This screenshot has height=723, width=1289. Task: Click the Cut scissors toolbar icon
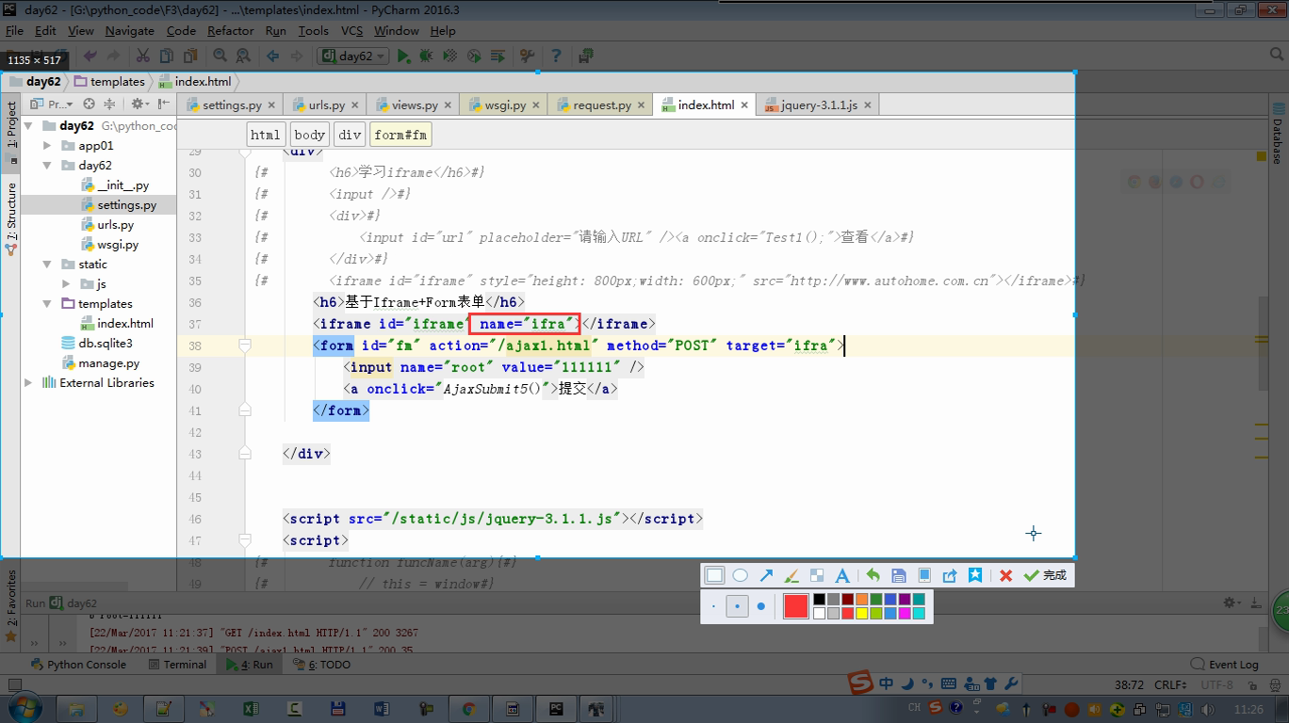coord(143,56)
